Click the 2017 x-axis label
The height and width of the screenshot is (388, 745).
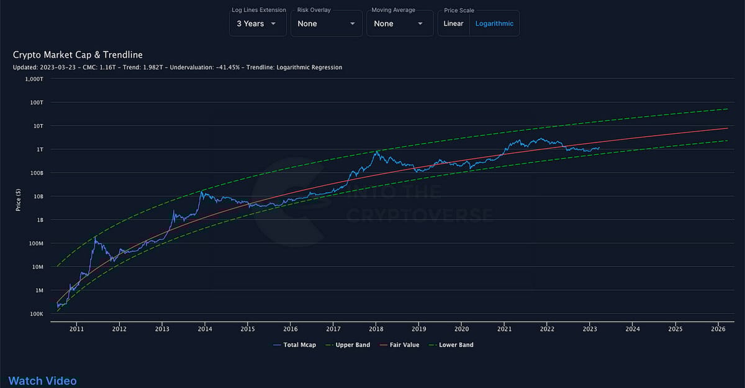(333, 329)
